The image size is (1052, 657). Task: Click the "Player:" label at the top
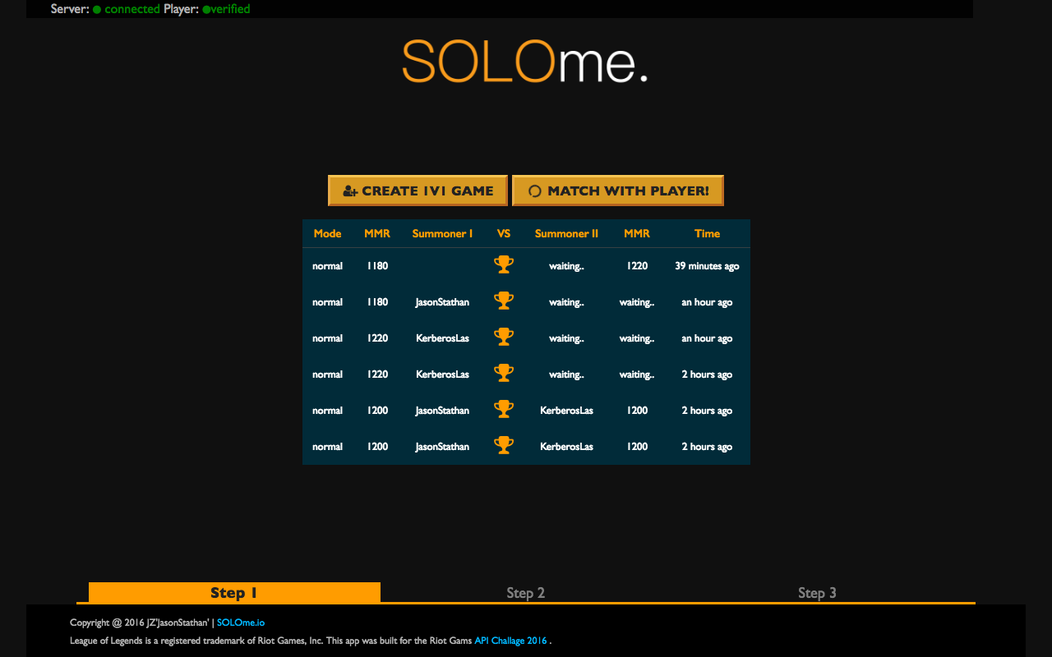tap(182, 9)
